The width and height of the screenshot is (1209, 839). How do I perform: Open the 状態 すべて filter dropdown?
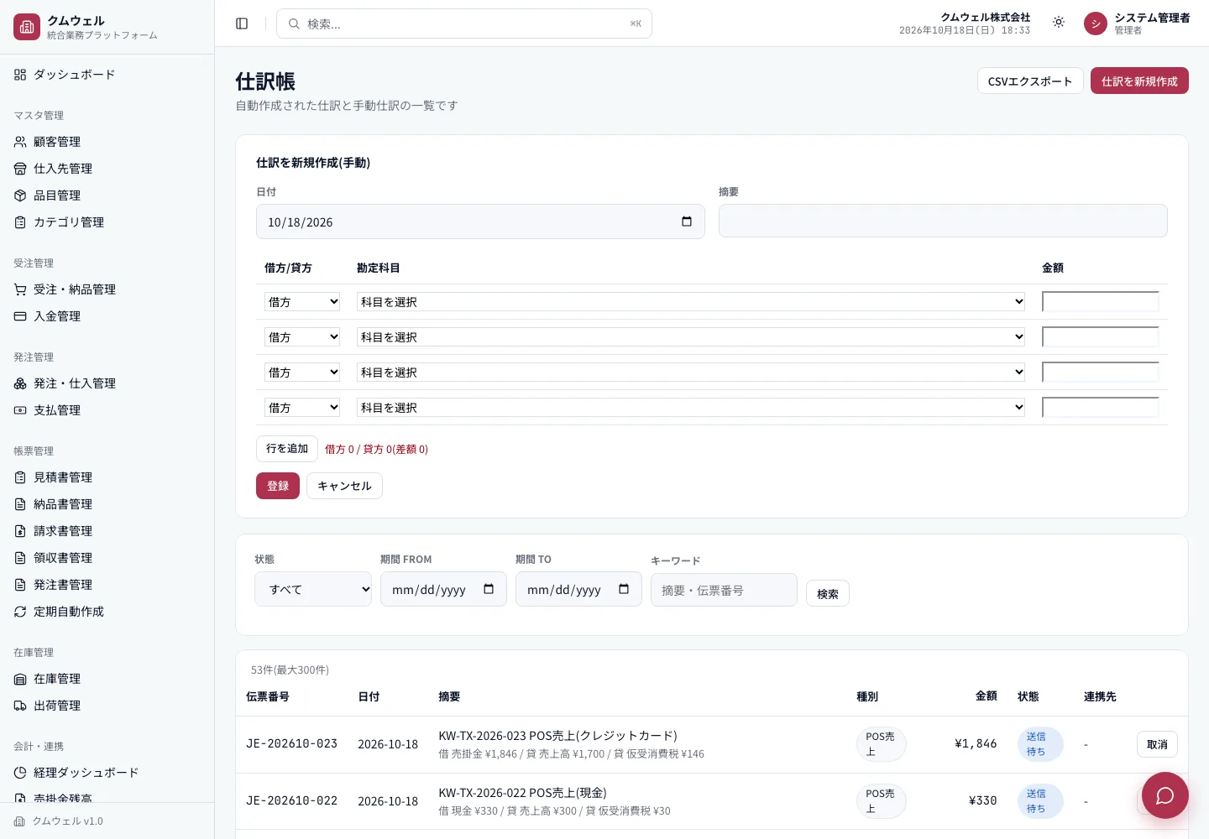(313, 589)
